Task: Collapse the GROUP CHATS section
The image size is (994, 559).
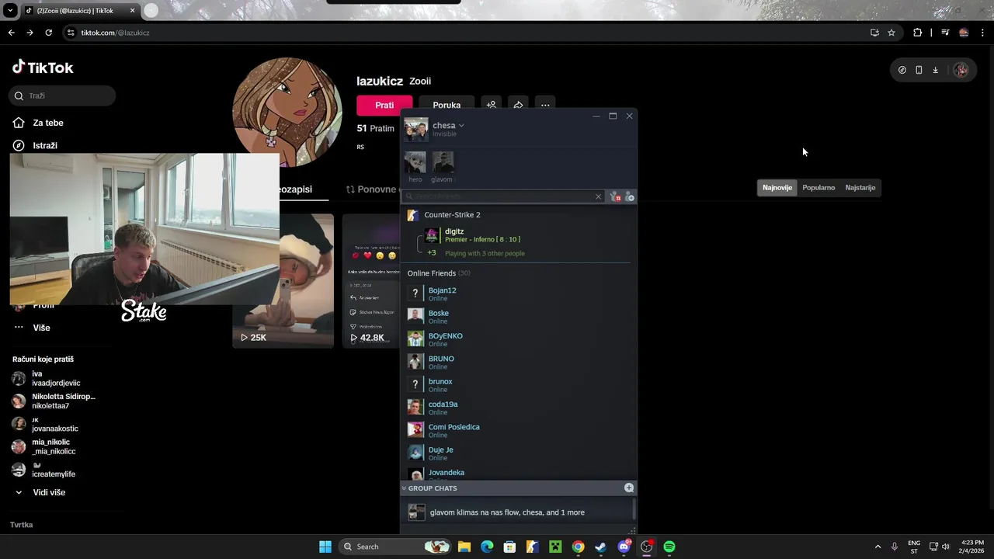Action: 431,488
